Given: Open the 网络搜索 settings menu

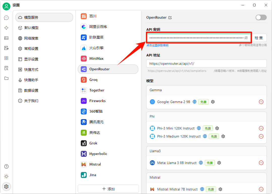Looking at the screenshot, I should pos(44,38).
